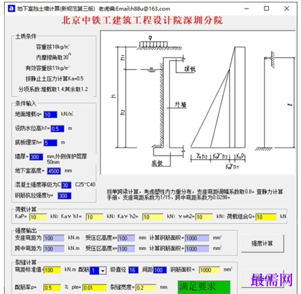Select 受压区高度x field in 跨中弯矩 row
301x294 pixels.
[126, 249]
